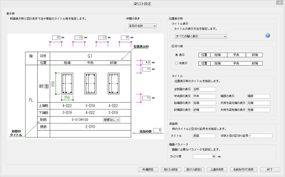Click the 2-D10 web bar text in preview

(90, 126)
